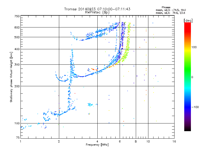Click the y-axis tick label '200'

tap(17, 86)
